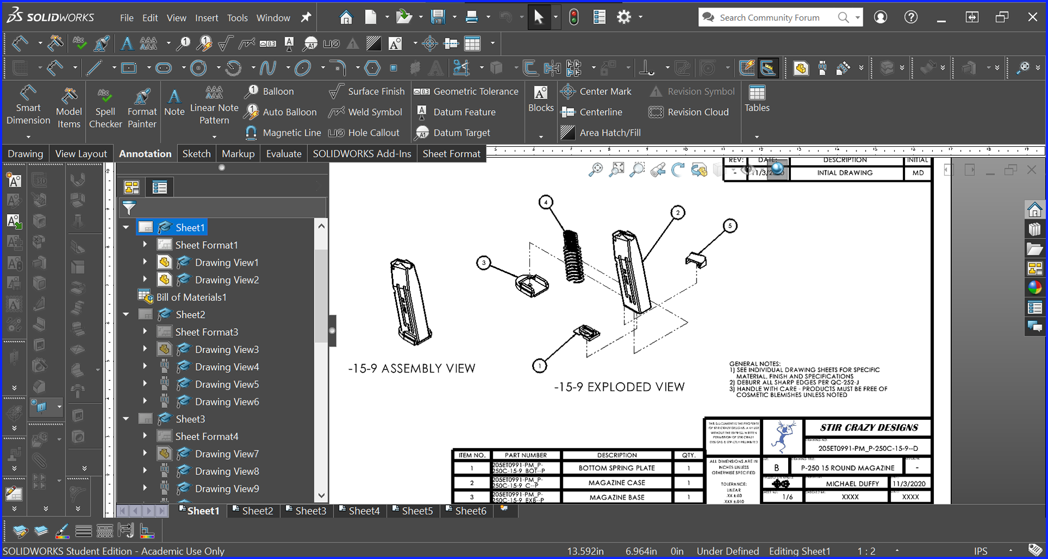Open the File menu

(127, 17)
